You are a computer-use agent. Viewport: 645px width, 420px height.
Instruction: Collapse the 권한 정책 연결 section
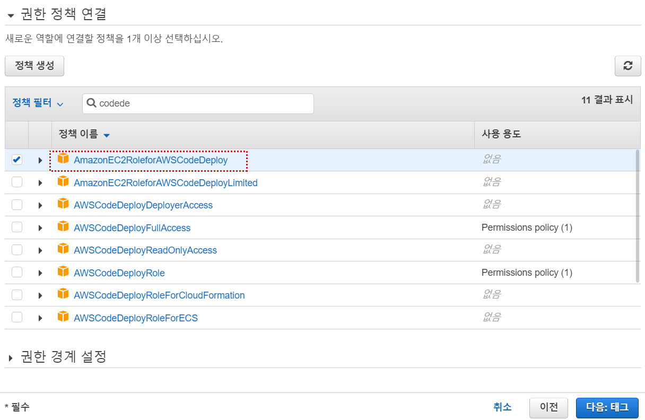(11, 15)
